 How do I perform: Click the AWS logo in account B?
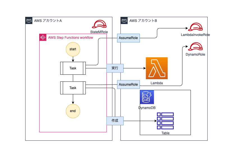tap(124, 21)
